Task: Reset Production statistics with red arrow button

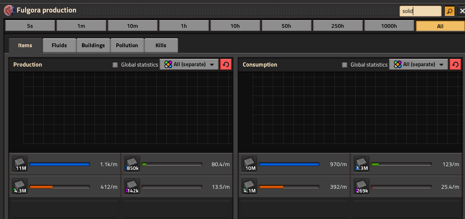Action: pos(226,65)
